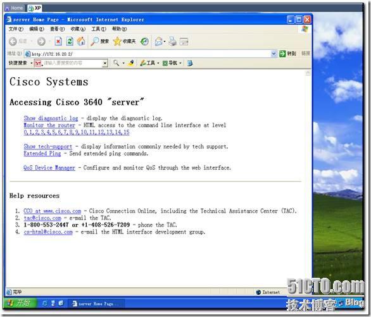Click the cs-html@cisco.com email link
Screen dimensions: 371x317
coord(48,232)
